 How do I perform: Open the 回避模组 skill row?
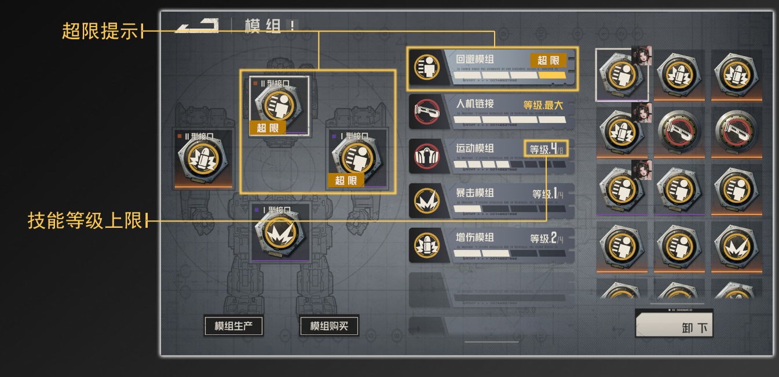[492, 68]
